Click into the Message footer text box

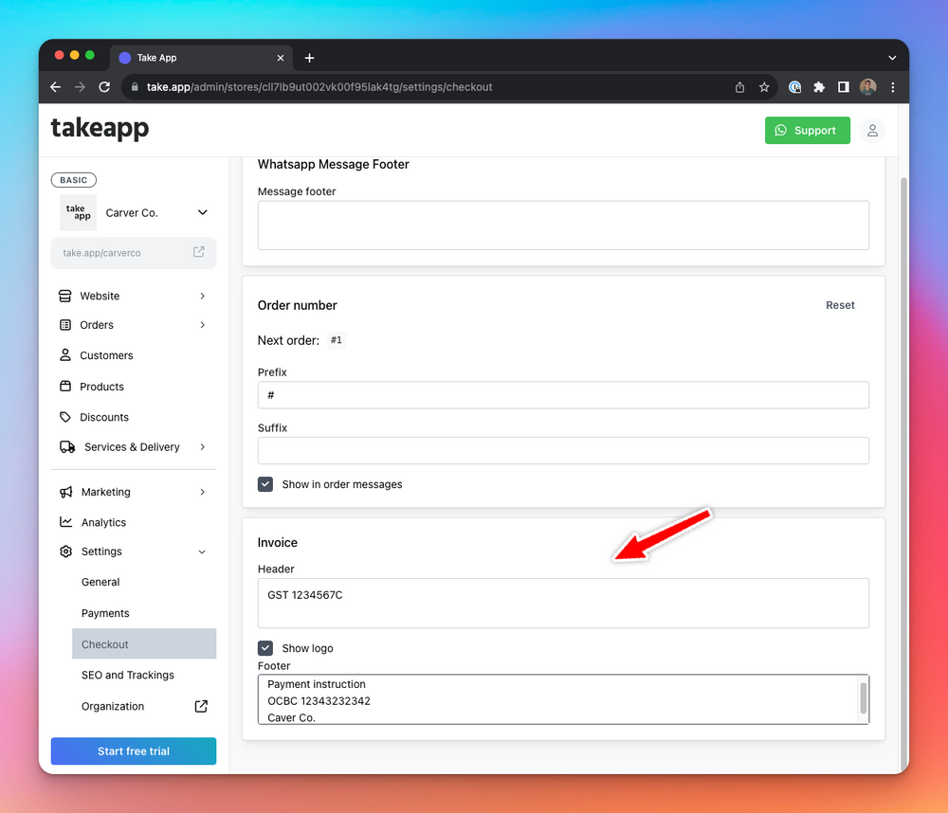(563, 226)
